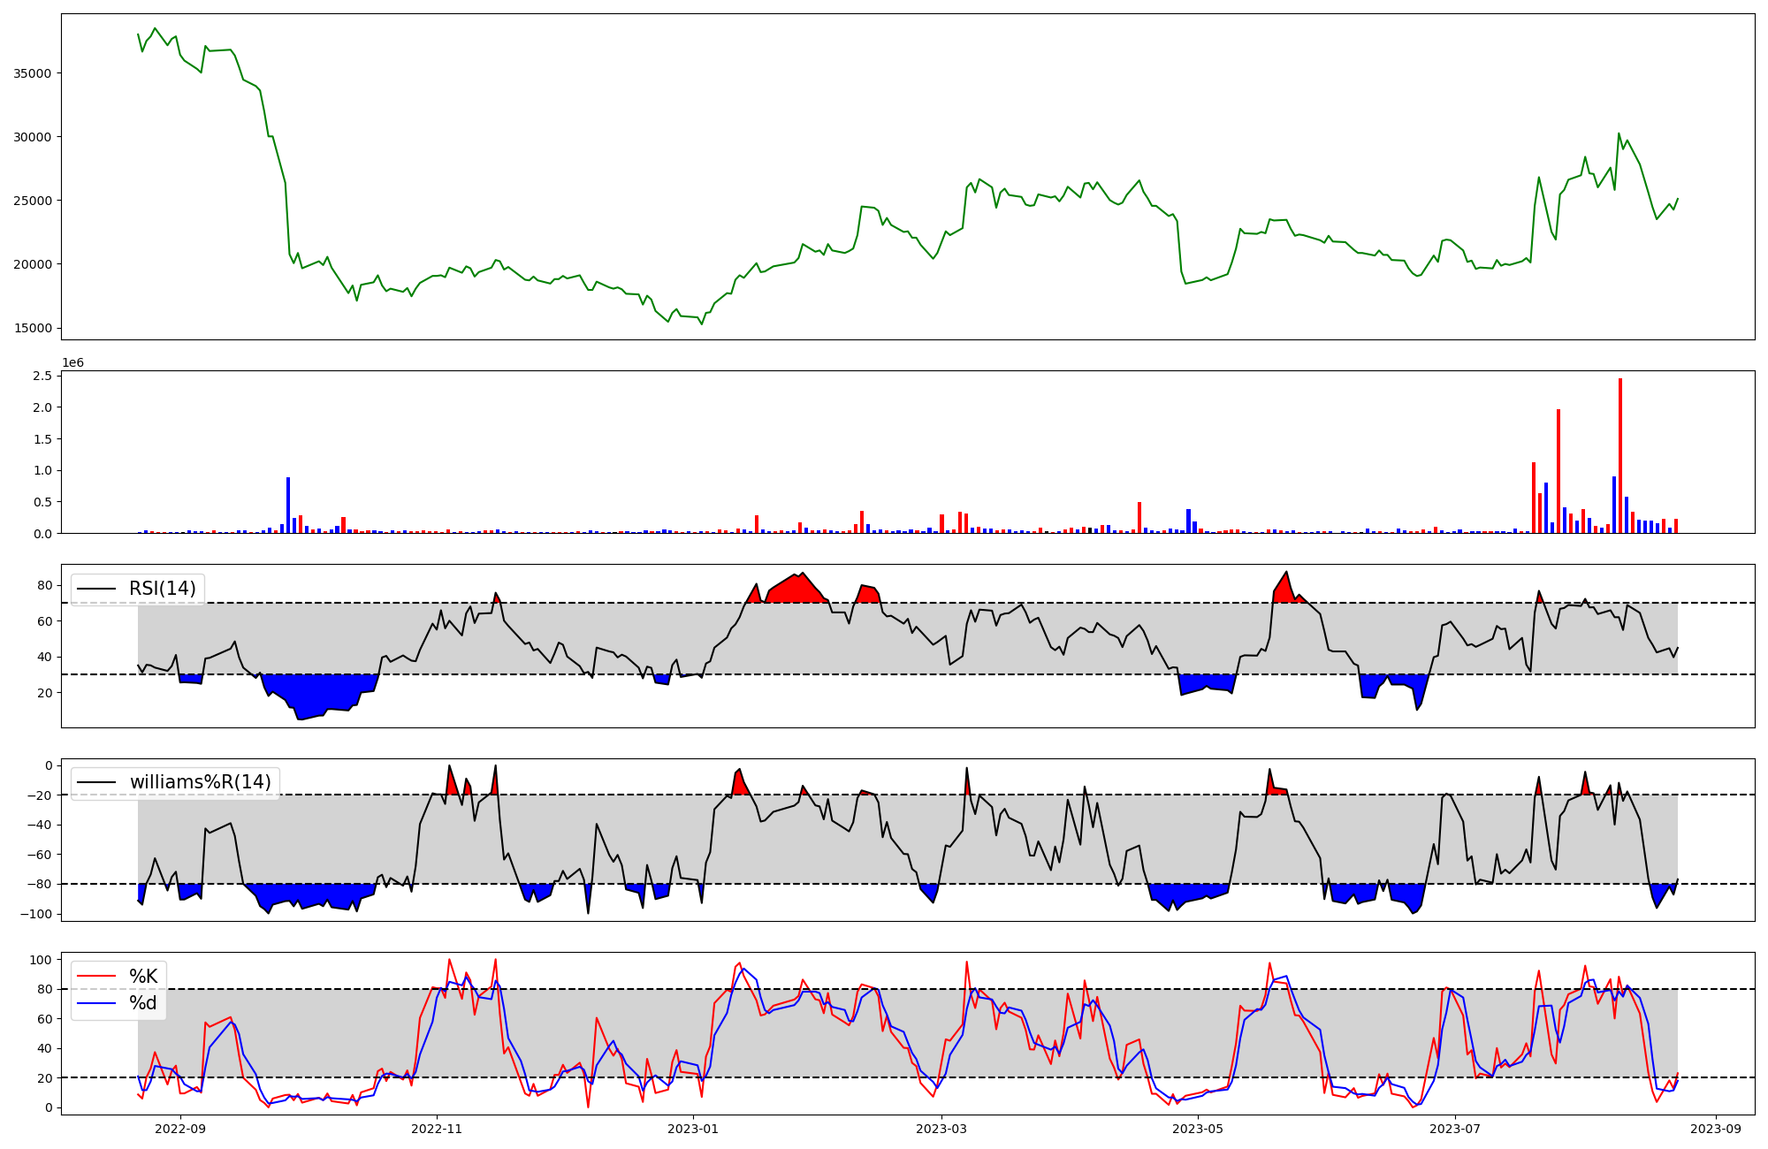Click the red %K legend entry

point(142,976)
